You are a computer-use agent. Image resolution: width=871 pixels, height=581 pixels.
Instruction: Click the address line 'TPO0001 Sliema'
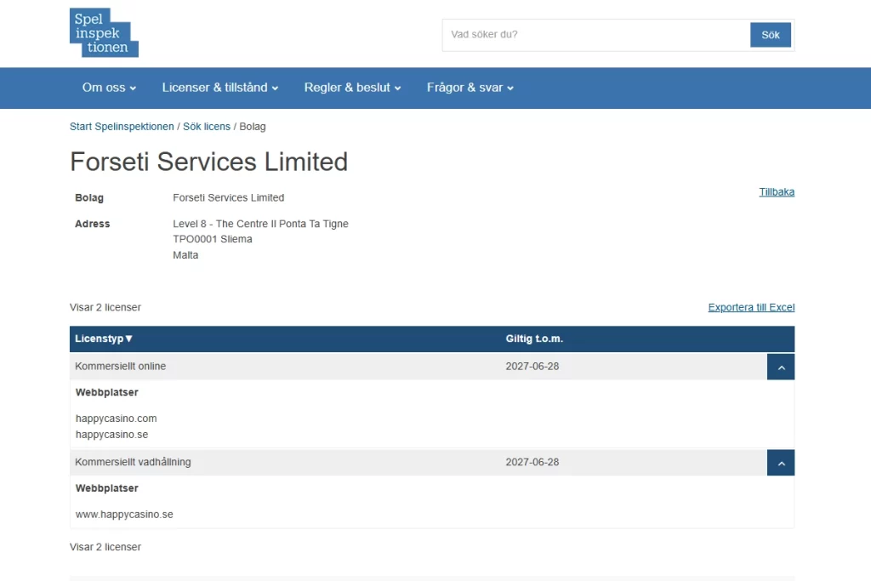coord(212,239)
